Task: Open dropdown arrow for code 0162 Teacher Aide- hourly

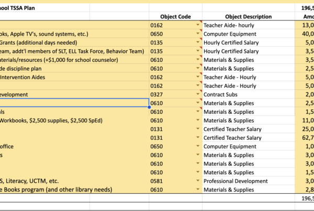Action: point(198,25)
